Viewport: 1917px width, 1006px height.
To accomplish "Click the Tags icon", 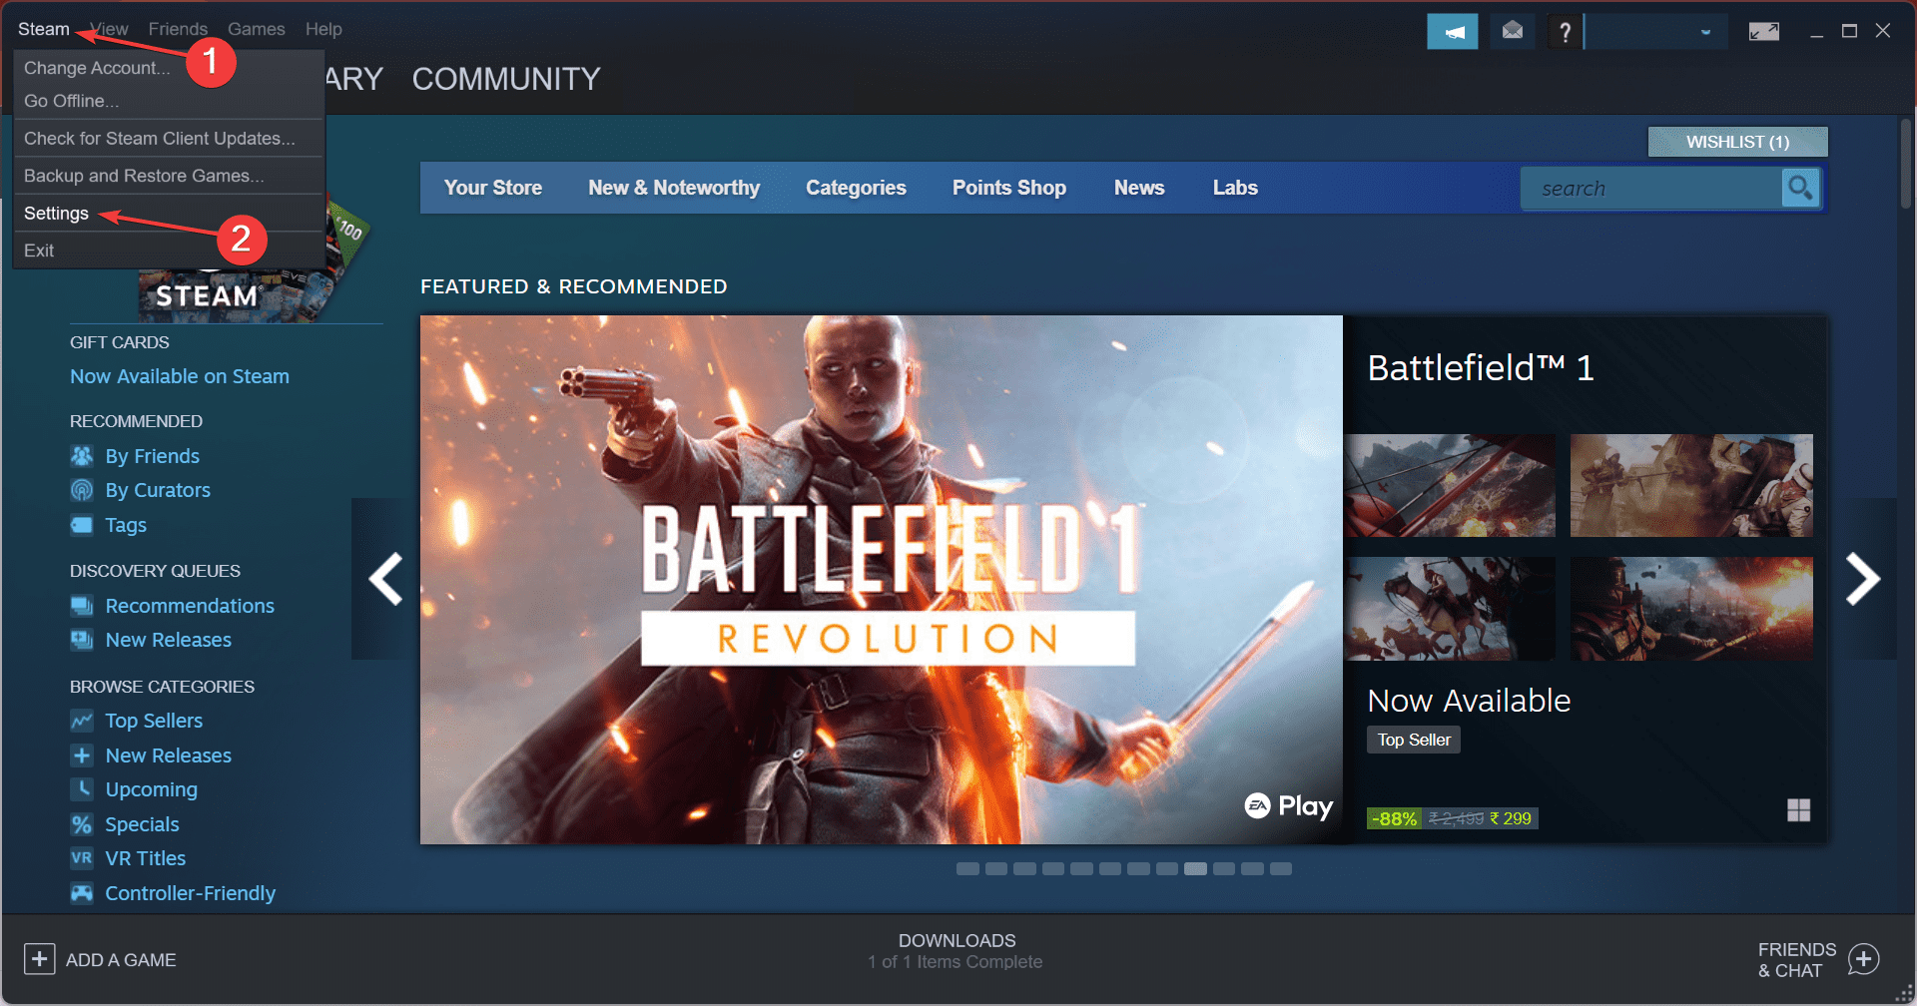I will click(82, 525).
